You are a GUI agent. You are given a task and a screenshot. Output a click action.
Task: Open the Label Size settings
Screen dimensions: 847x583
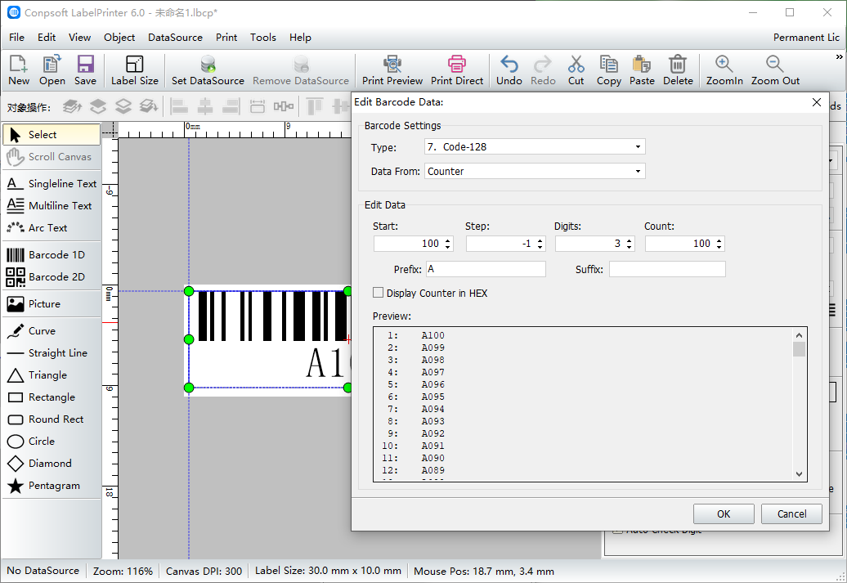point(135,70)
